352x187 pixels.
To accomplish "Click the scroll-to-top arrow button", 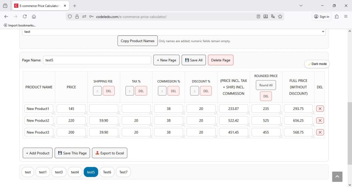I will pyautogui.click(x=337, y=176).
